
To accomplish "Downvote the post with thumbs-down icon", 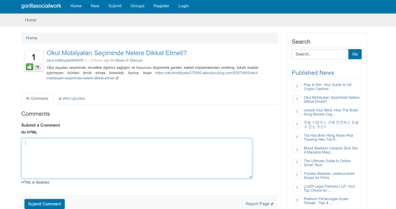I will click(38, 67).
